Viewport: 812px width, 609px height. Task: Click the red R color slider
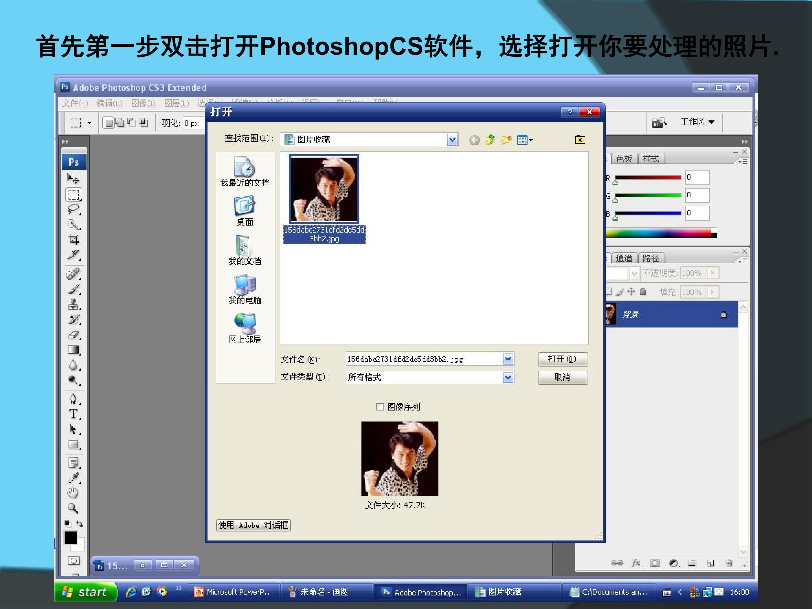(648, 178)
